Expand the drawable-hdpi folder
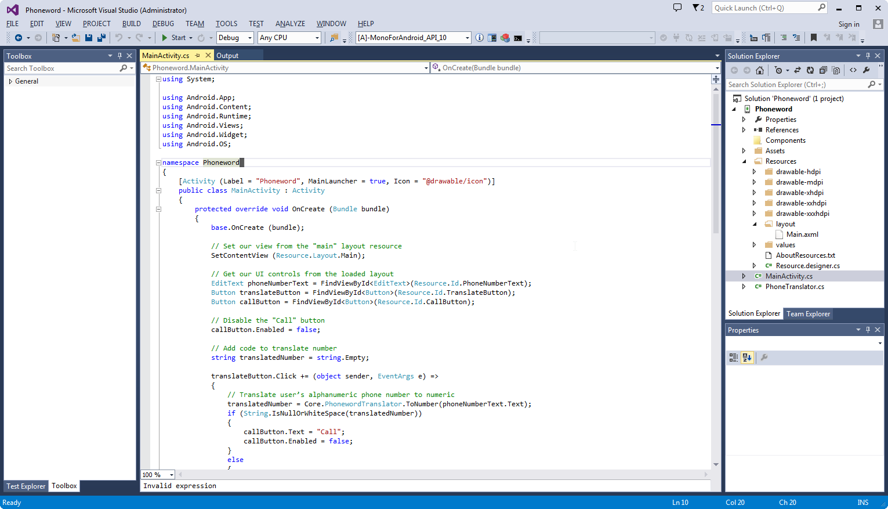The height and width of the screenshot is (509, 888). point(754,172)
